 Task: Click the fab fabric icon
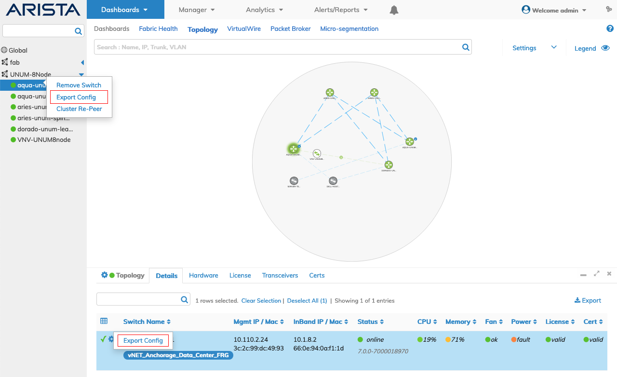tap(5, 62)
